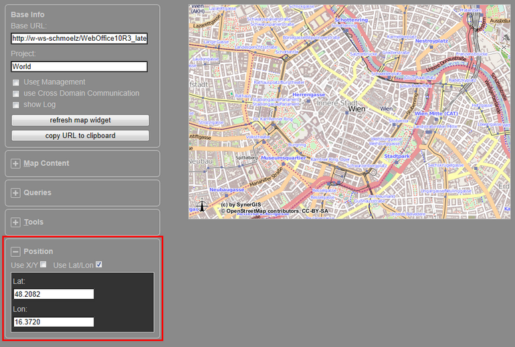Expand the Map Content section

coord(15,164)
